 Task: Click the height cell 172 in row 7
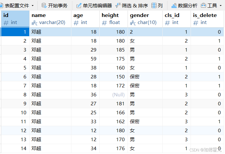pos(113,86)
